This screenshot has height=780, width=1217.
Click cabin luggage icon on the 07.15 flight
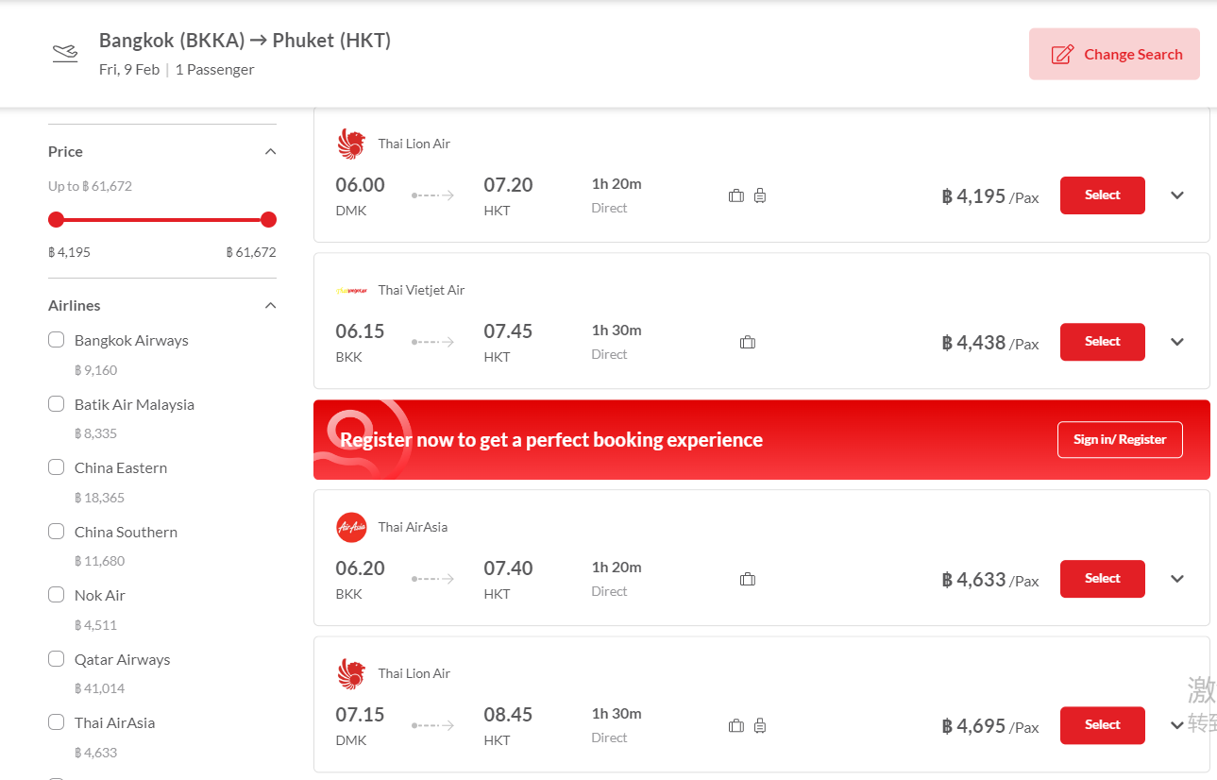pos(760,725)
